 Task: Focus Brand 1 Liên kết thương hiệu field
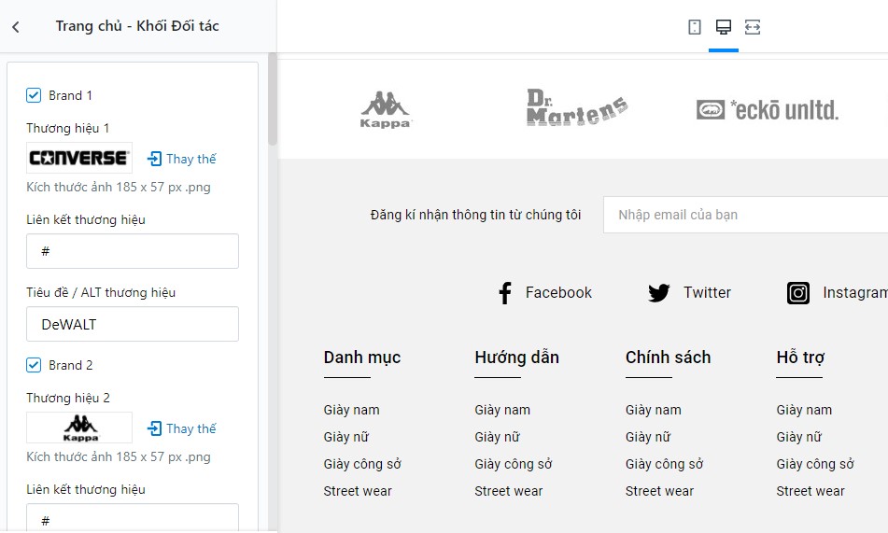[133, 251]
